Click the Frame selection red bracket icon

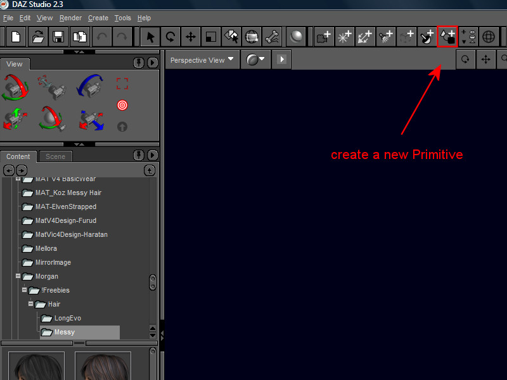pos(122,84)
